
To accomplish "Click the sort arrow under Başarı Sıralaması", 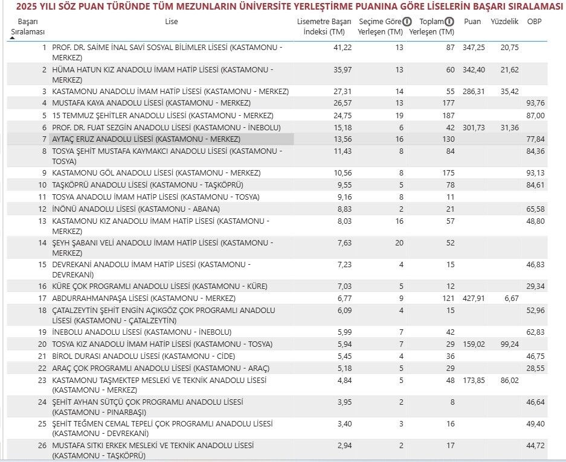I will [x=13, y=38].
